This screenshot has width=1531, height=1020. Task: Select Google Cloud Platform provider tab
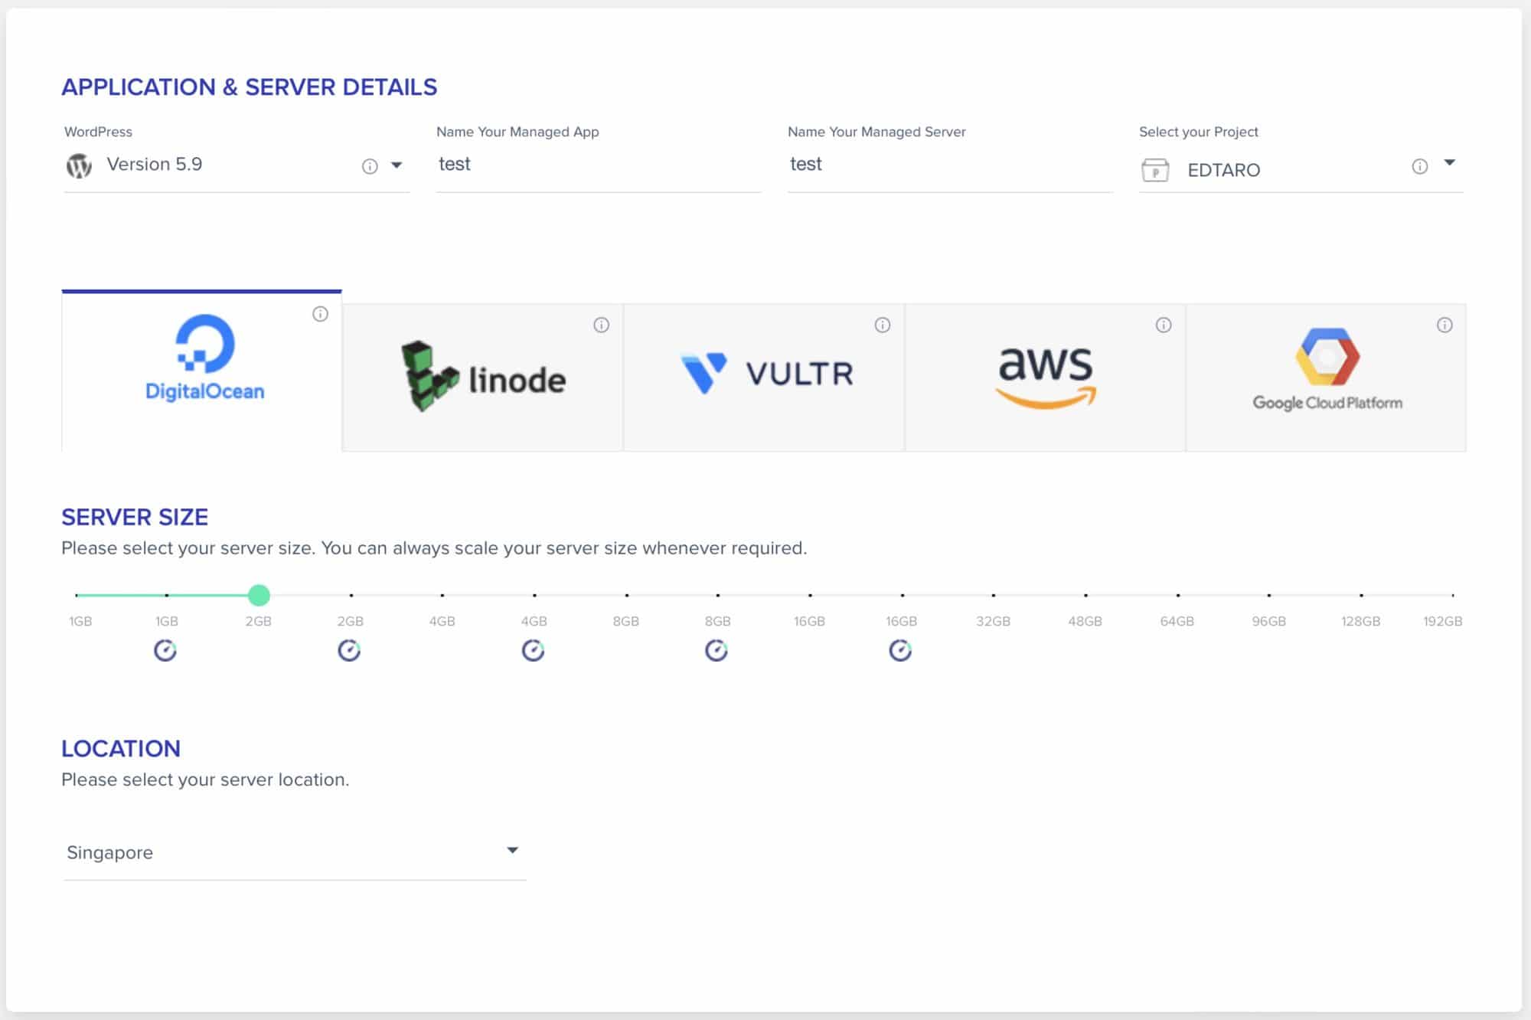pos(1326,378)
